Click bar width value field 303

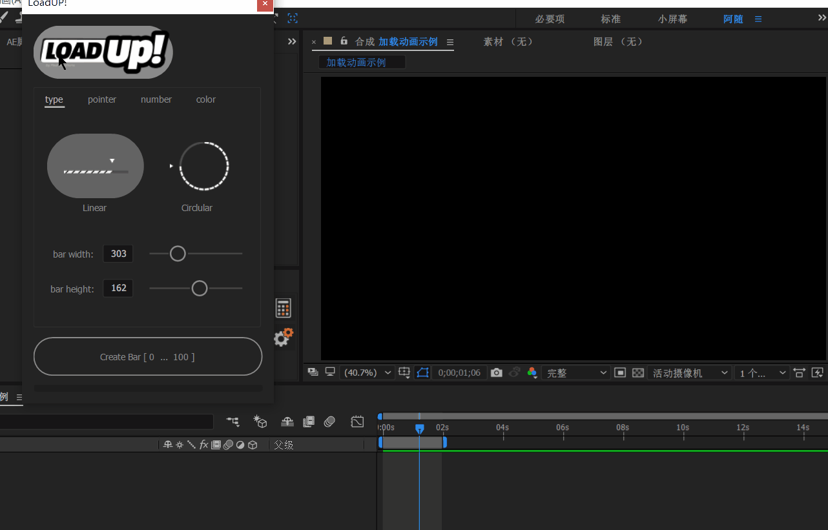[118, 254]
